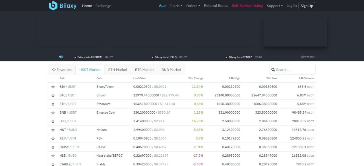Sort by 24h High column header
Image resolution: width=364 pixels, height=166 pixels.
[234, 78]
